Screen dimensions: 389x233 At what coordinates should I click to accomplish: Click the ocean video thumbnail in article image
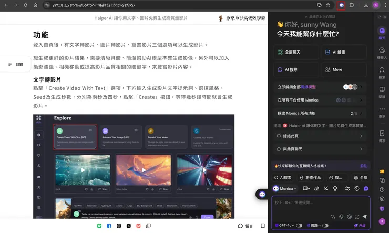[x=83, y=170]
